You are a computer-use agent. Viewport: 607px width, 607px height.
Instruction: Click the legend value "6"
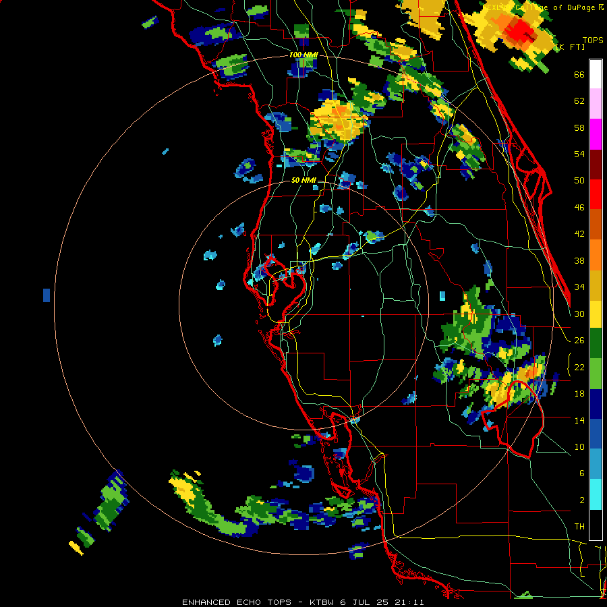pos(581,473)
